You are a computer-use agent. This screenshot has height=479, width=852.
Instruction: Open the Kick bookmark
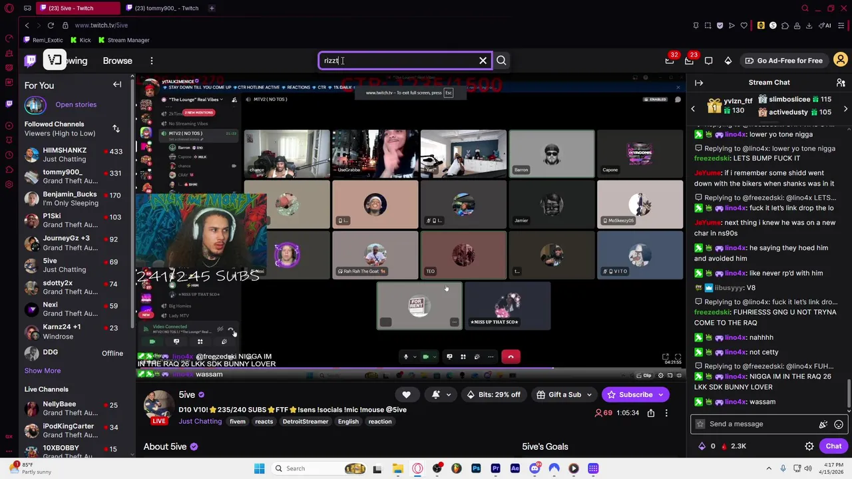click(x=81, y=40)
